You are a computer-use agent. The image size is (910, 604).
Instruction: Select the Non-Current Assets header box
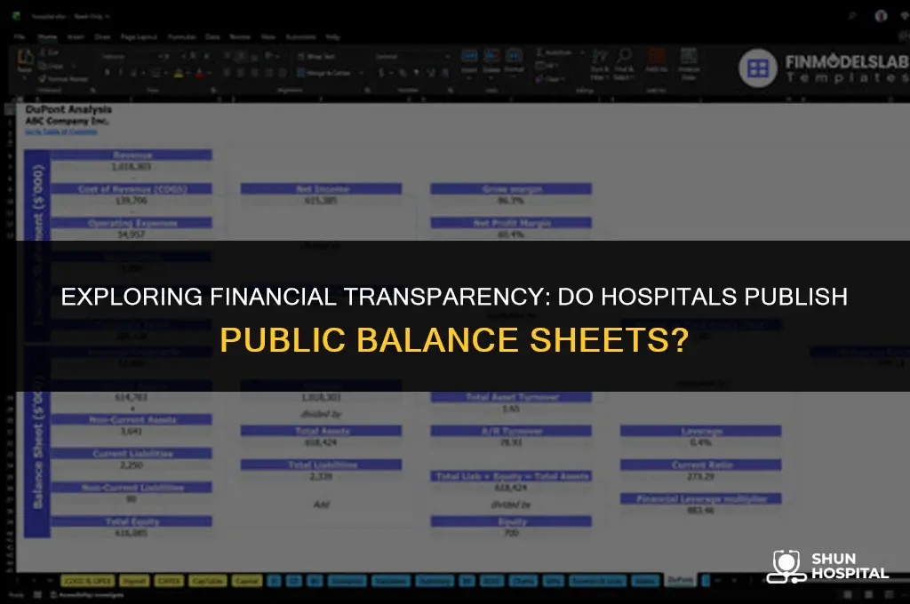(132, 419)
